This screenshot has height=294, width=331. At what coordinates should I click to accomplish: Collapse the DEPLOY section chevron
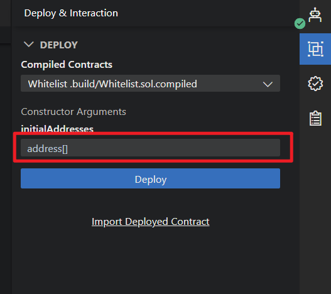pyautogui.click(x=29, y=45)
